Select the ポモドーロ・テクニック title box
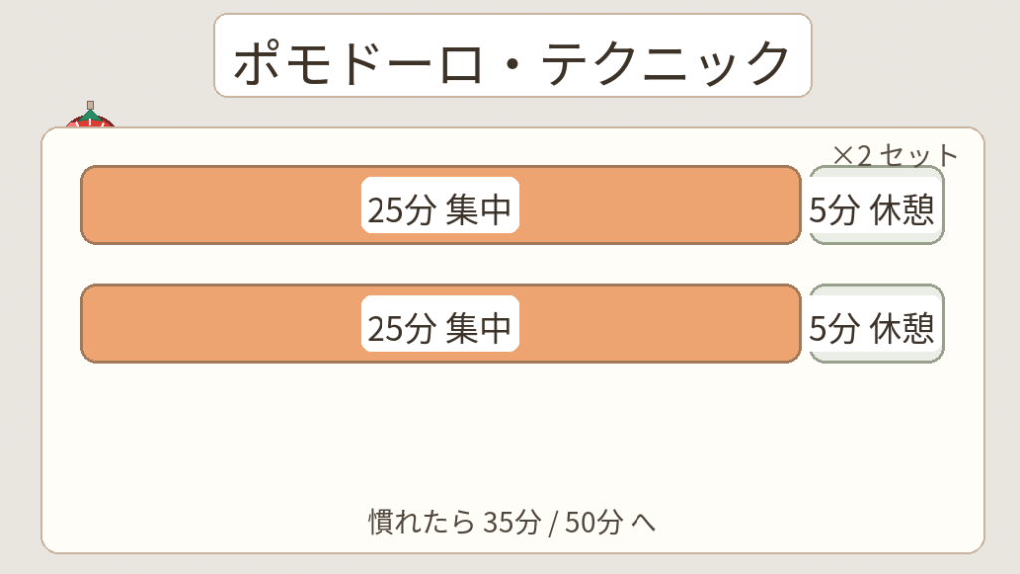1020x574 pixels. point(512,56)
